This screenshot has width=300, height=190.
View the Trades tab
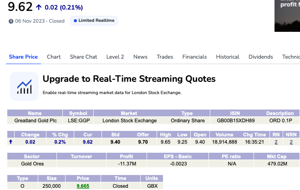coord(165,57)
